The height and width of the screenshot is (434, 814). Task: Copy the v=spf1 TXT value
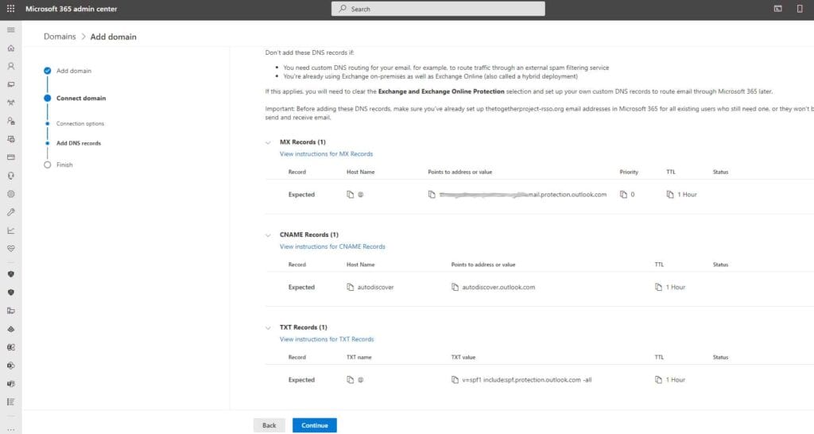click(x=455, y=380)
